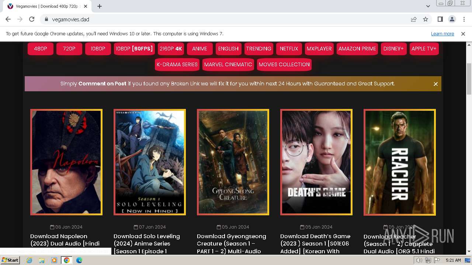Open the MXPLAYER category
Viewport: 472px width, 265px height.
coord(319,49)
